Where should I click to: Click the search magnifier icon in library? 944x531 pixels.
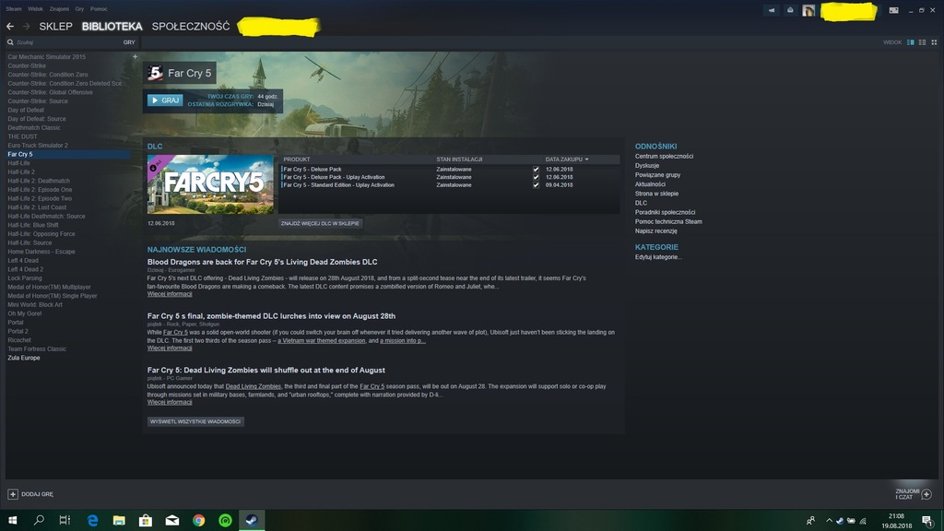[10, 42]
